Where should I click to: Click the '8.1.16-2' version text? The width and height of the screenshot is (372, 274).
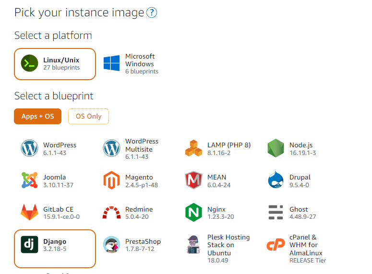click(219, 153)
